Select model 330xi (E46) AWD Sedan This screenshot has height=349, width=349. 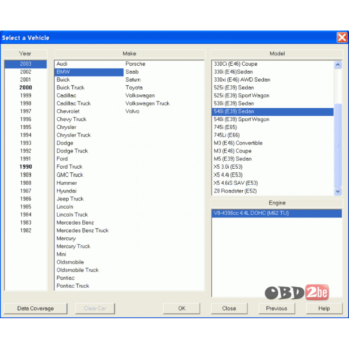pyautogui.click(x=272, y=80)
